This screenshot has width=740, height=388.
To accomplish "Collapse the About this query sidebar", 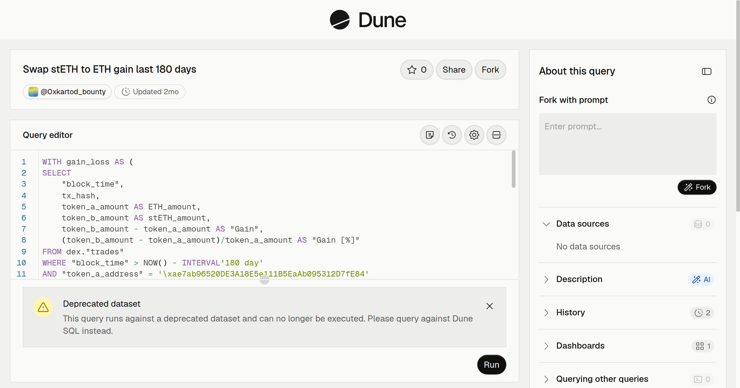I will (x=707, y=71).
